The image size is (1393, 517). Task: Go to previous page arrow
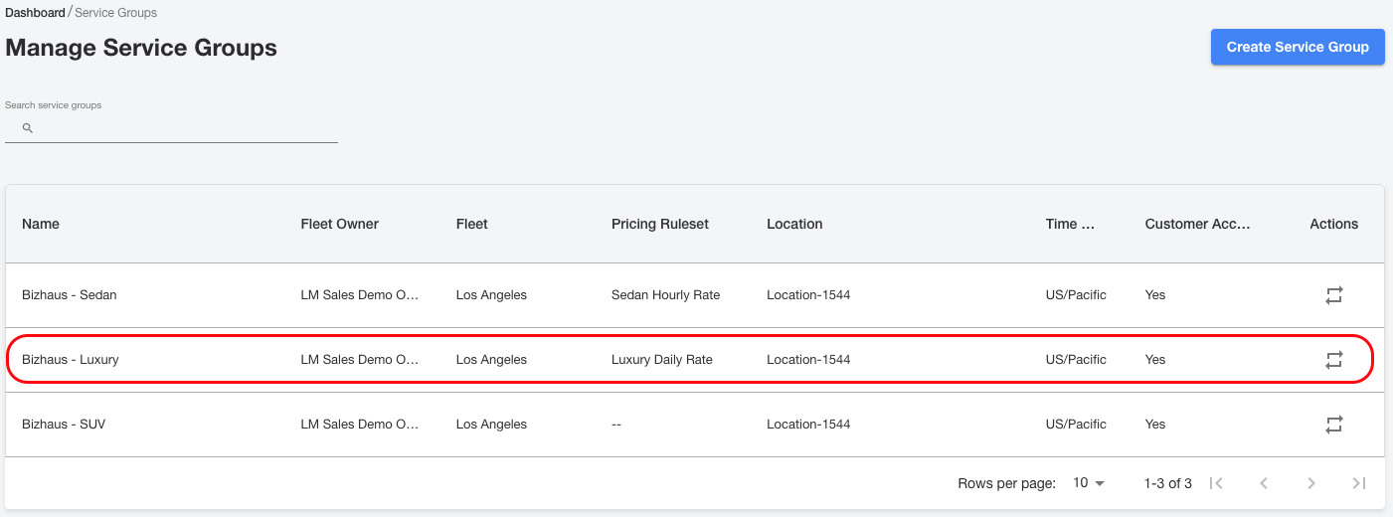click(x=1264, y=483)
